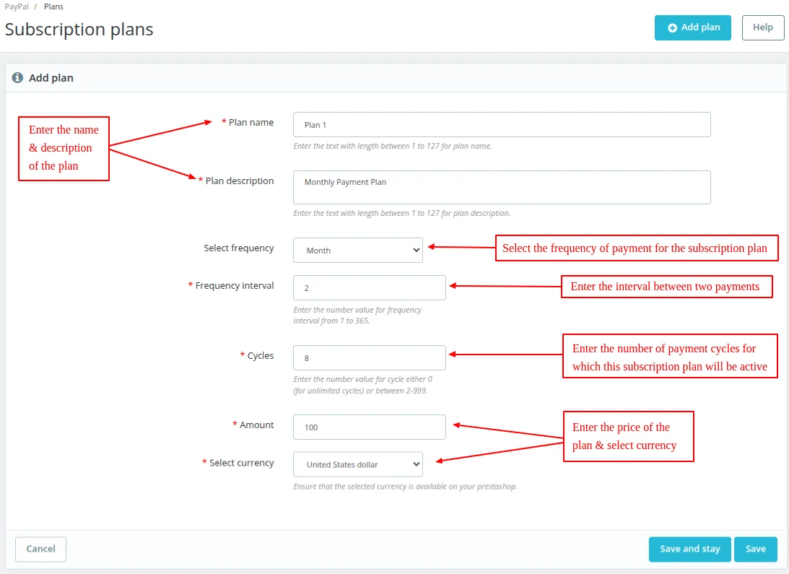789x574 pixels.
Task: Click the Plan description input field
Action: coord(501,187)
